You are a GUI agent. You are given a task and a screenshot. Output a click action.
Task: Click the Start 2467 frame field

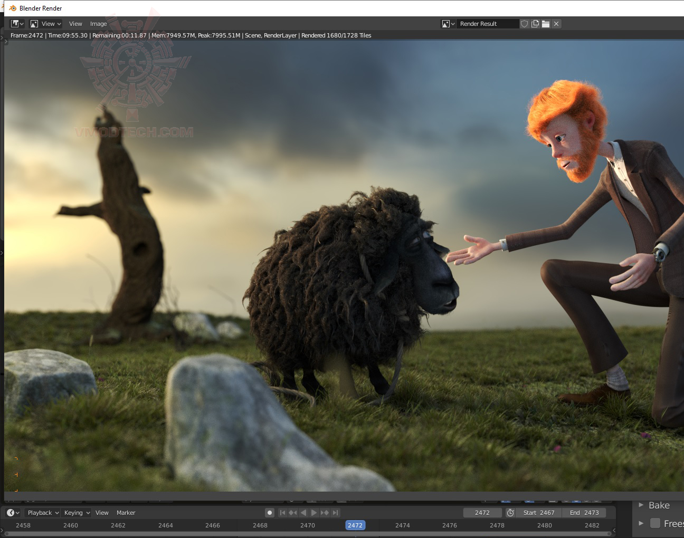point(538,513)
